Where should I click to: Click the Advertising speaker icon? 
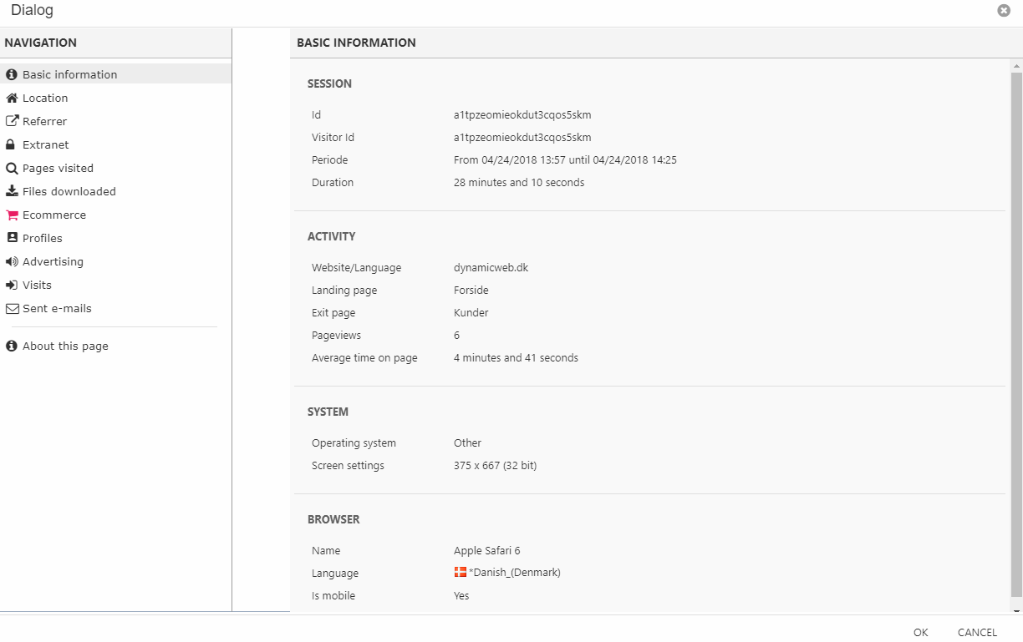tap(12, 261)
